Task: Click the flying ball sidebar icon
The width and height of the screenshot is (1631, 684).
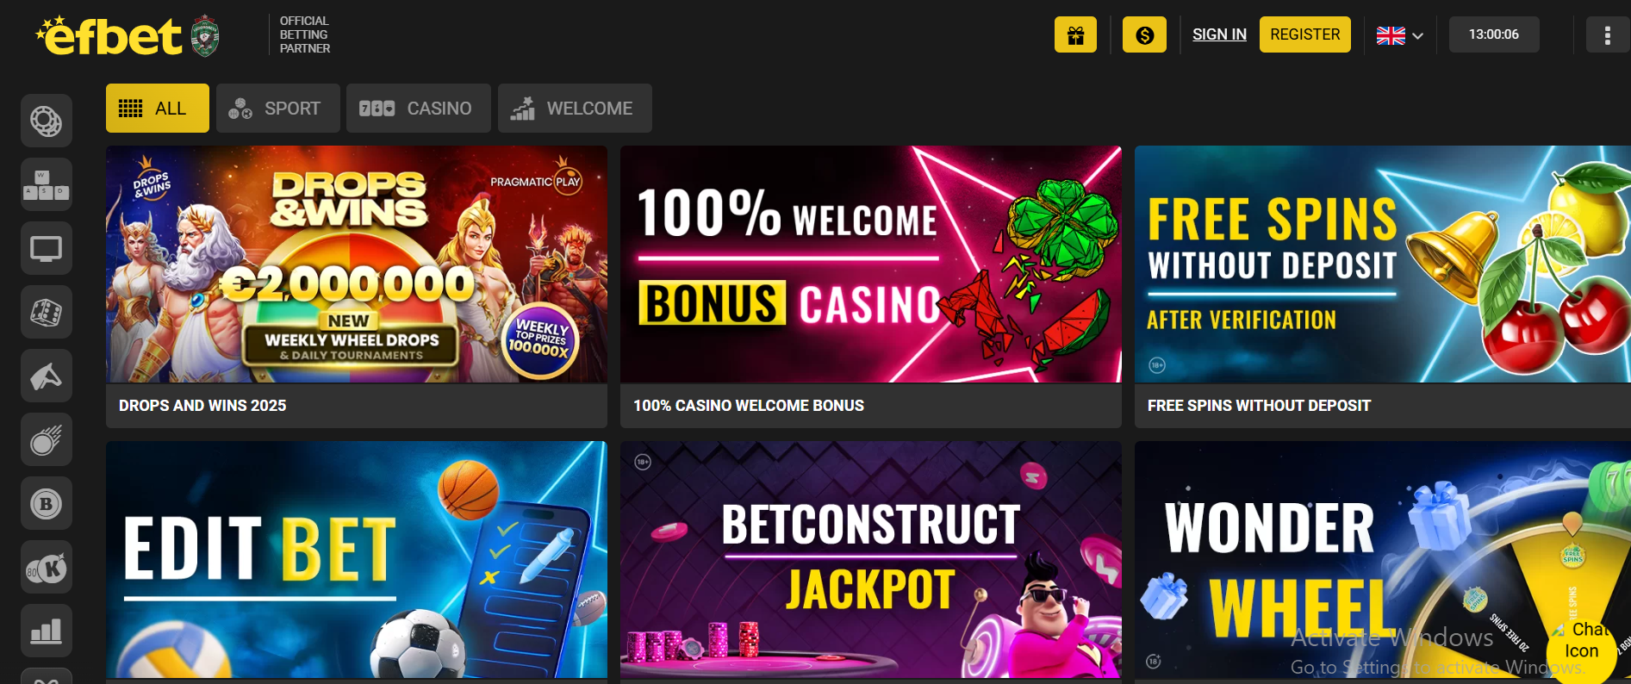Action: 47,439
